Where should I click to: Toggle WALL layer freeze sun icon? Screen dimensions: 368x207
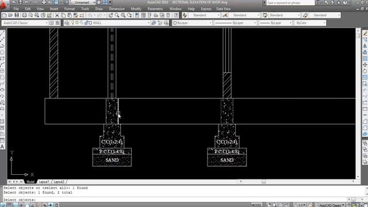tap(77, 23)
